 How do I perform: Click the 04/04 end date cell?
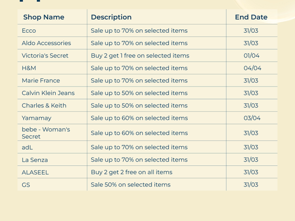click(252, 68)
